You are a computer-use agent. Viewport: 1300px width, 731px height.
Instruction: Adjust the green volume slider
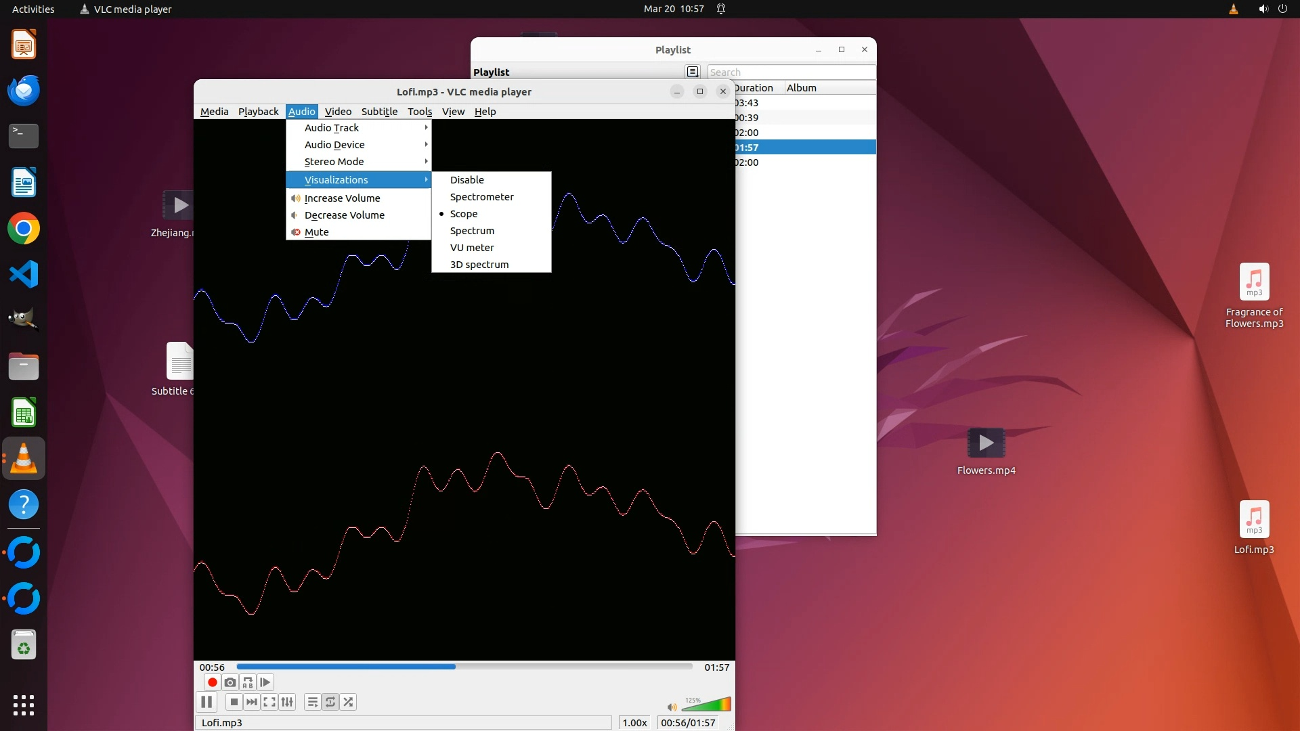click(706, 705)
